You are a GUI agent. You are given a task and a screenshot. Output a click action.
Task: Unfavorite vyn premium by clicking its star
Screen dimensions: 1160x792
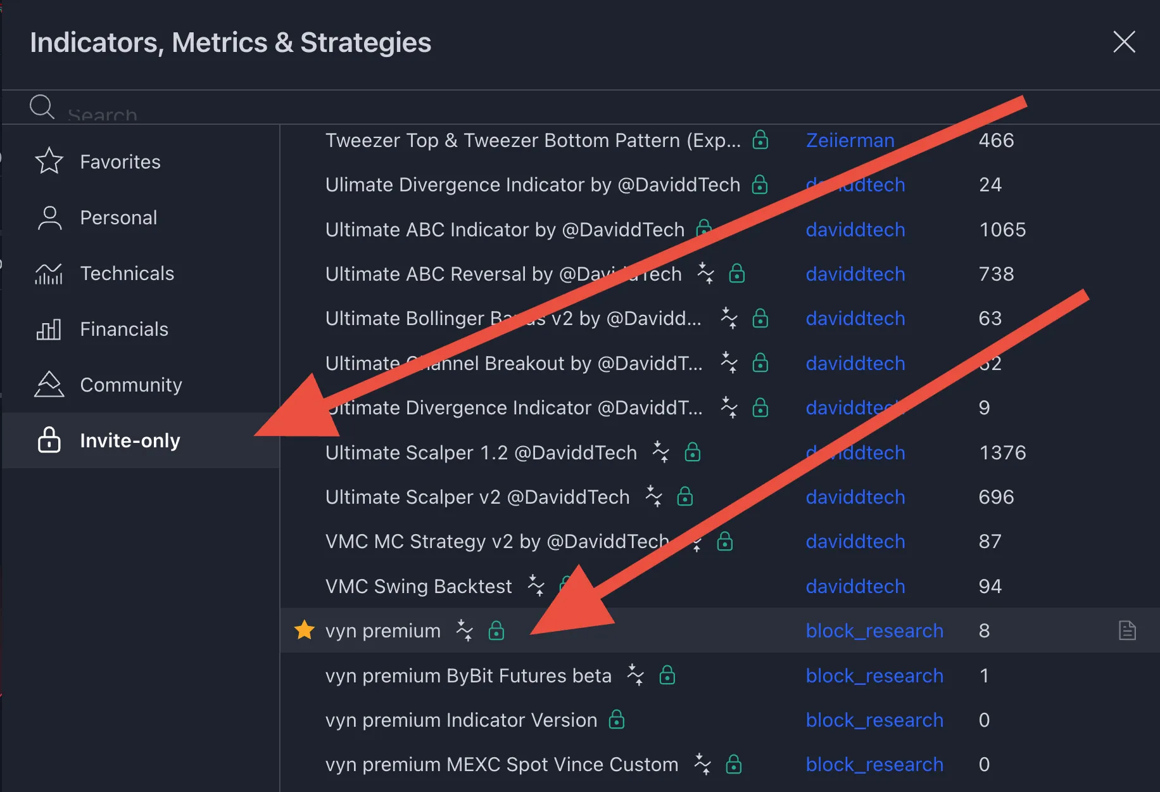(x=304, y=630)
